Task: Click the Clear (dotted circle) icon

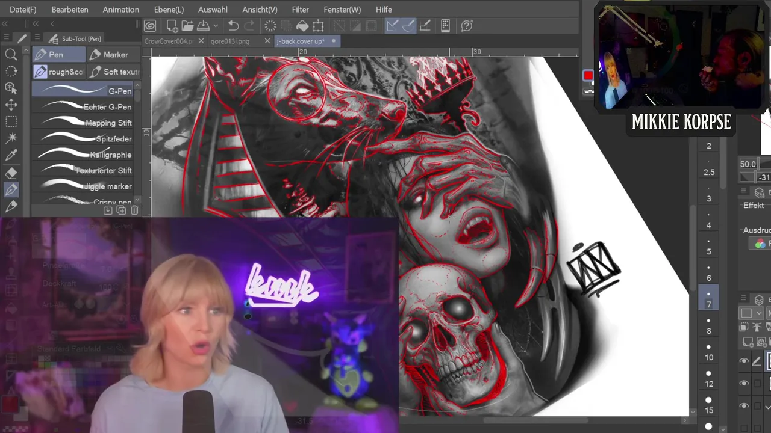Action: [x=270, y=26]
